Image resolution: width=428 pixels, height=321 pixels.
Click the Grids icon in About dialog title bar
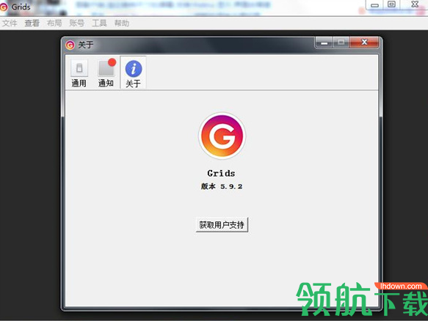tap(70, 45)
